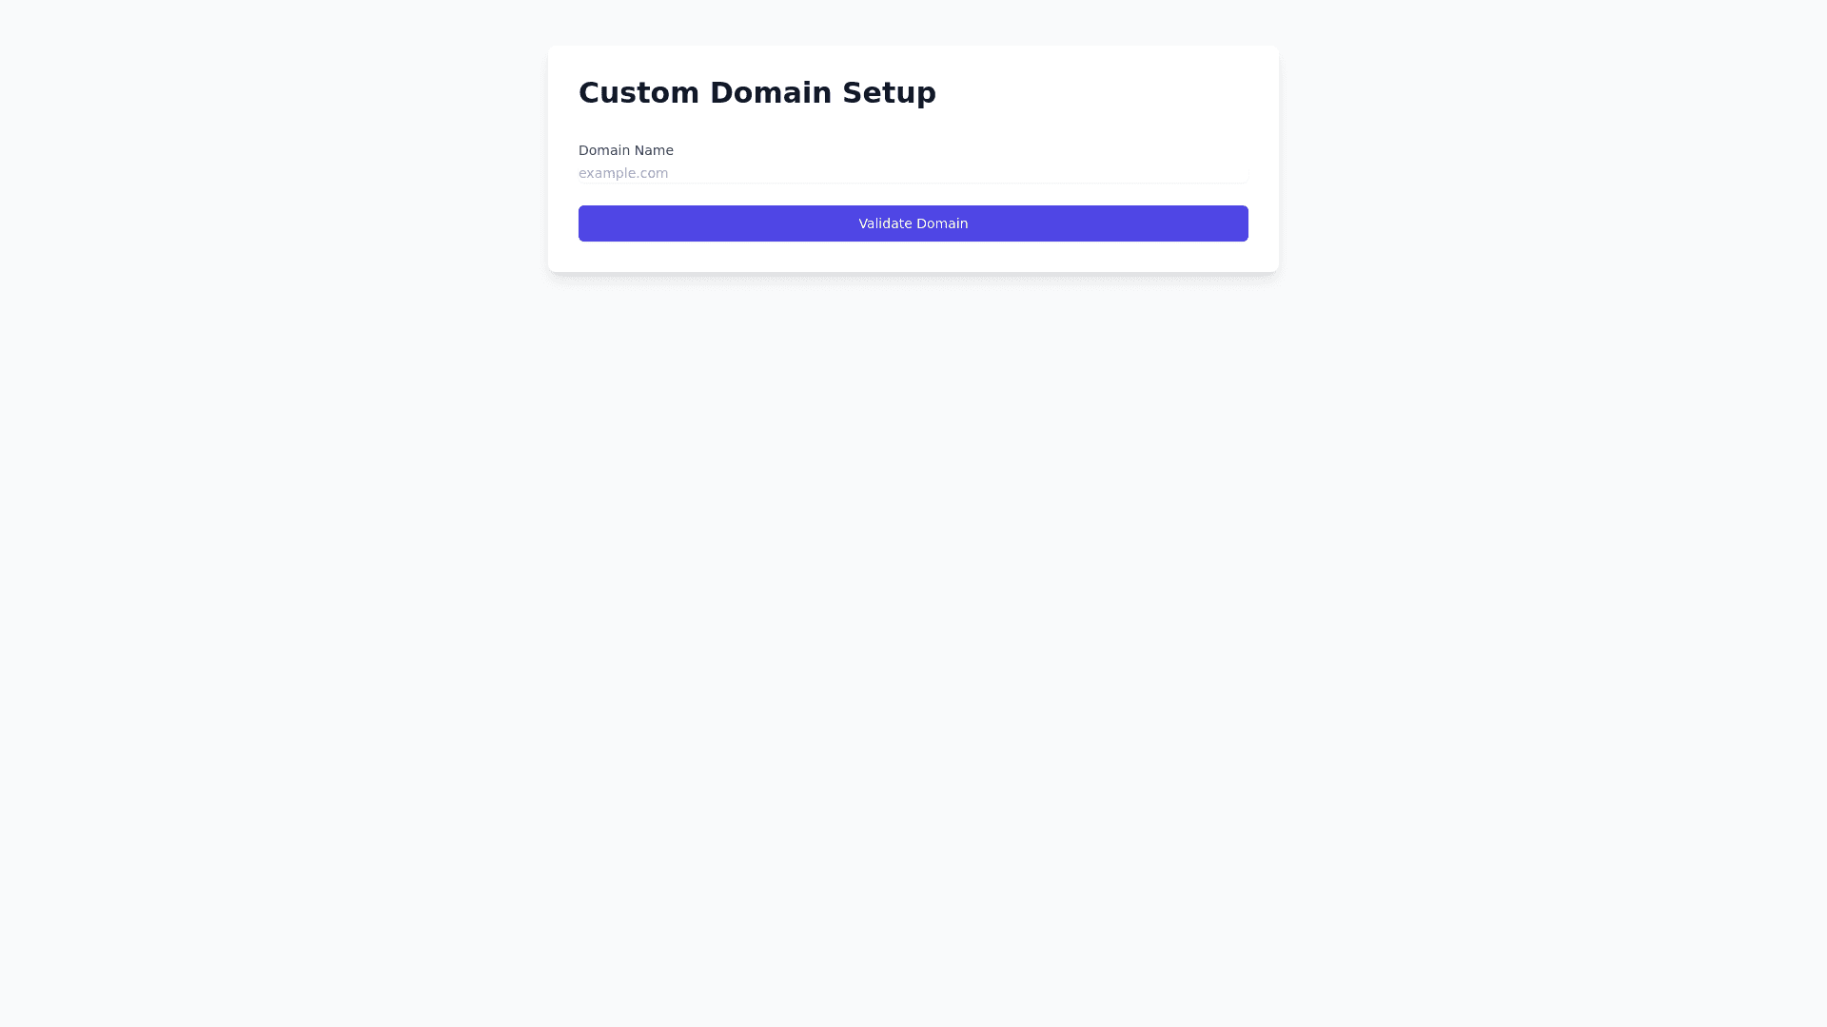Click the white setup card's blank area
1827x1027 pixels.
tap(1094, 105)
